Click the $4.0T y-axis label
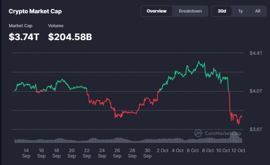Screen dimensions: 270x165 click(256, 91)
